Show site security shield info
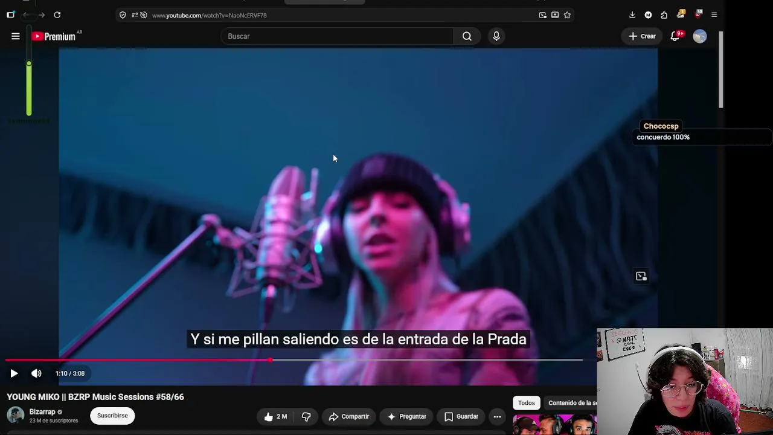 tap(123, 15)
